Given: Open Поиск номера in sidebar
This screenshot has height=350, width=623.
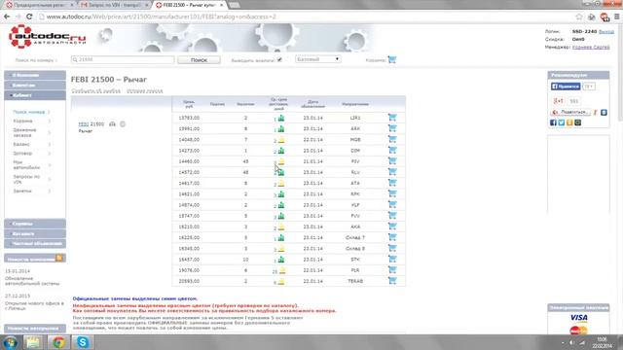Looking at the screenshot, I should [x=28, y=112].
